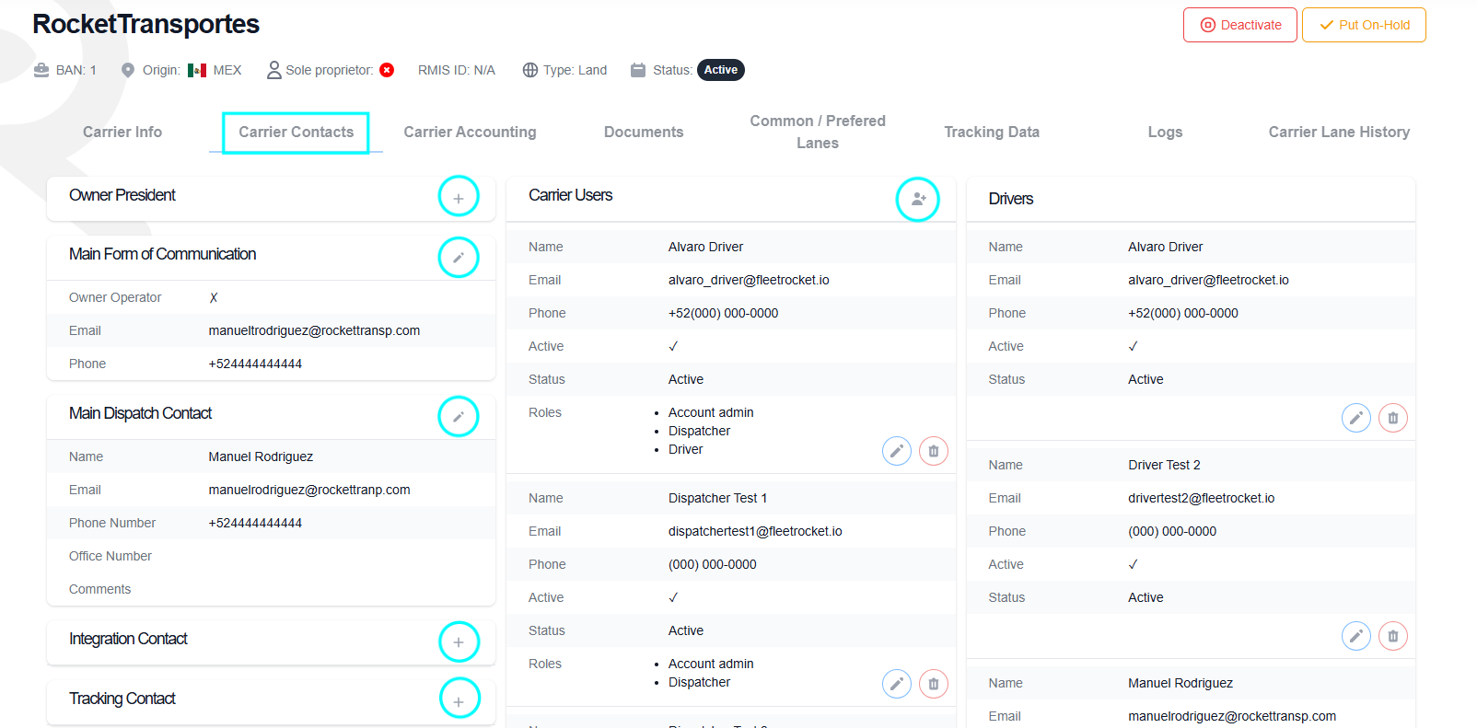Add an Integration Contact
This screenshot has height=728, width=1477.
tap(459, 641)
